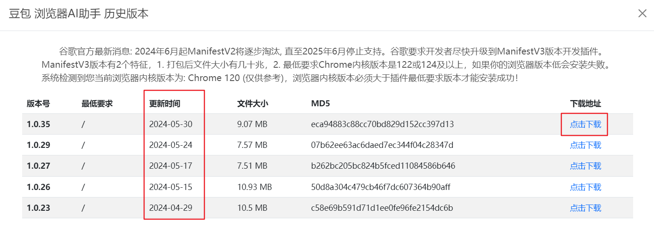Viewport: 654px width, 236px height.
Task: Download version 1.0.26 file
Action: click(x=585, y=187)
